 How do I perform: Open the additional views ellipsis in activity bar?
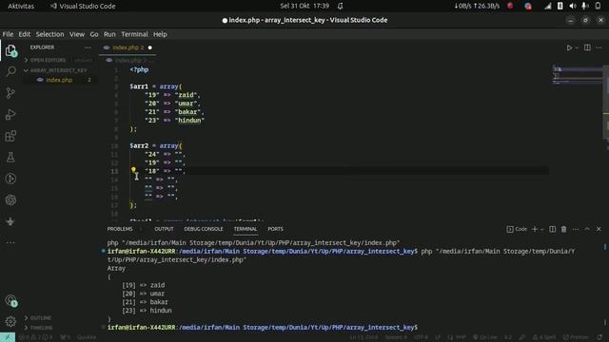pyautogui.click(x=10, y=242)
